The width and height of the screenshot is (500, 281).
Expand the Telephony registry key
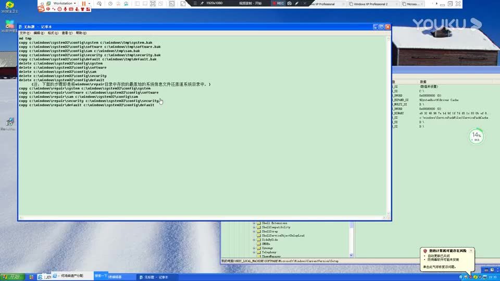[254, 252]
